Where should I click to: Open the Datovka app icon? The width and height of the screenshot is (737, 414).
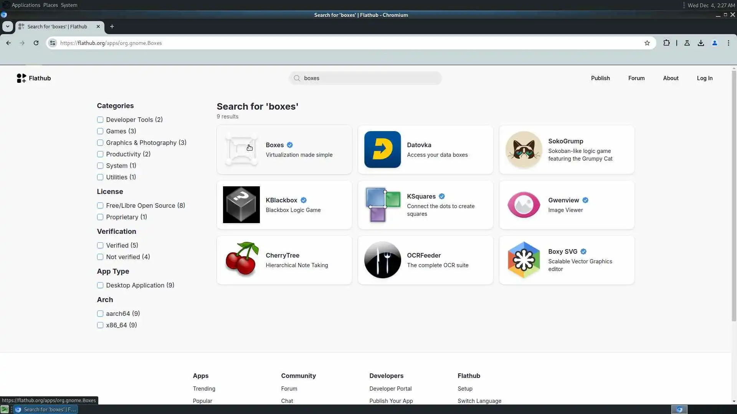point(382,149)
